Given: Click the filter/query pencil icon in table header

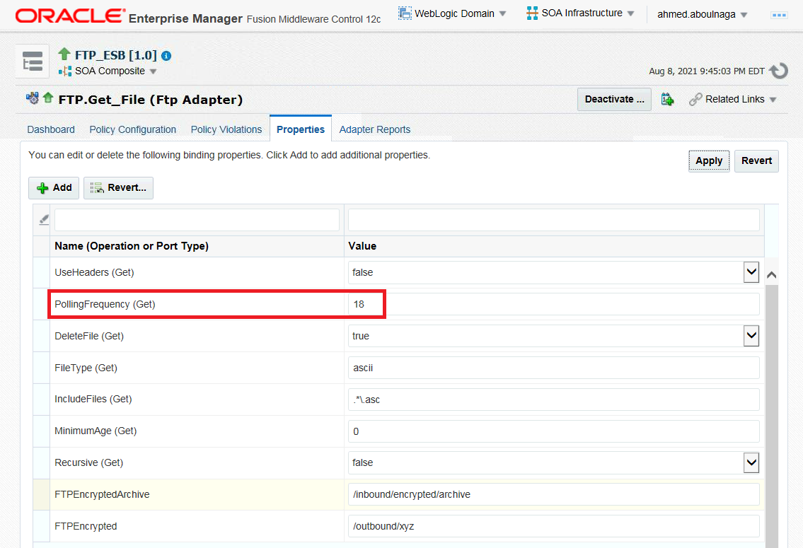Looking at the screenshot, I should (44, 220).
